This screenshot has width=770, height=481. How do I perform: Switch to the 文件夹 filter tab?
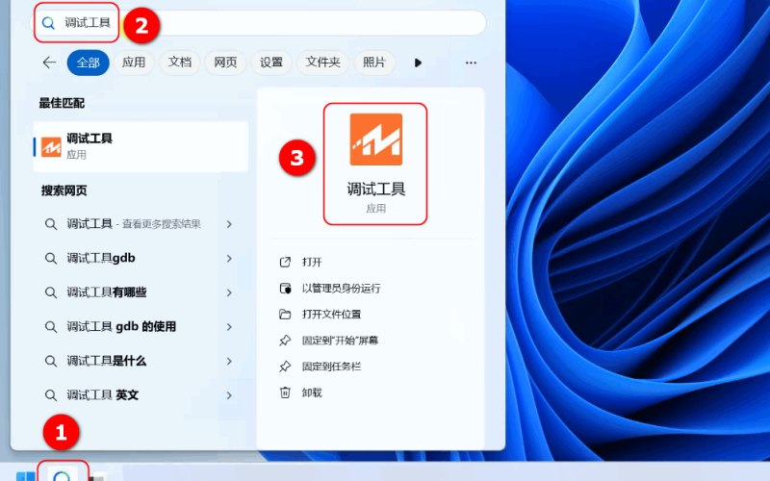[322, 63]
